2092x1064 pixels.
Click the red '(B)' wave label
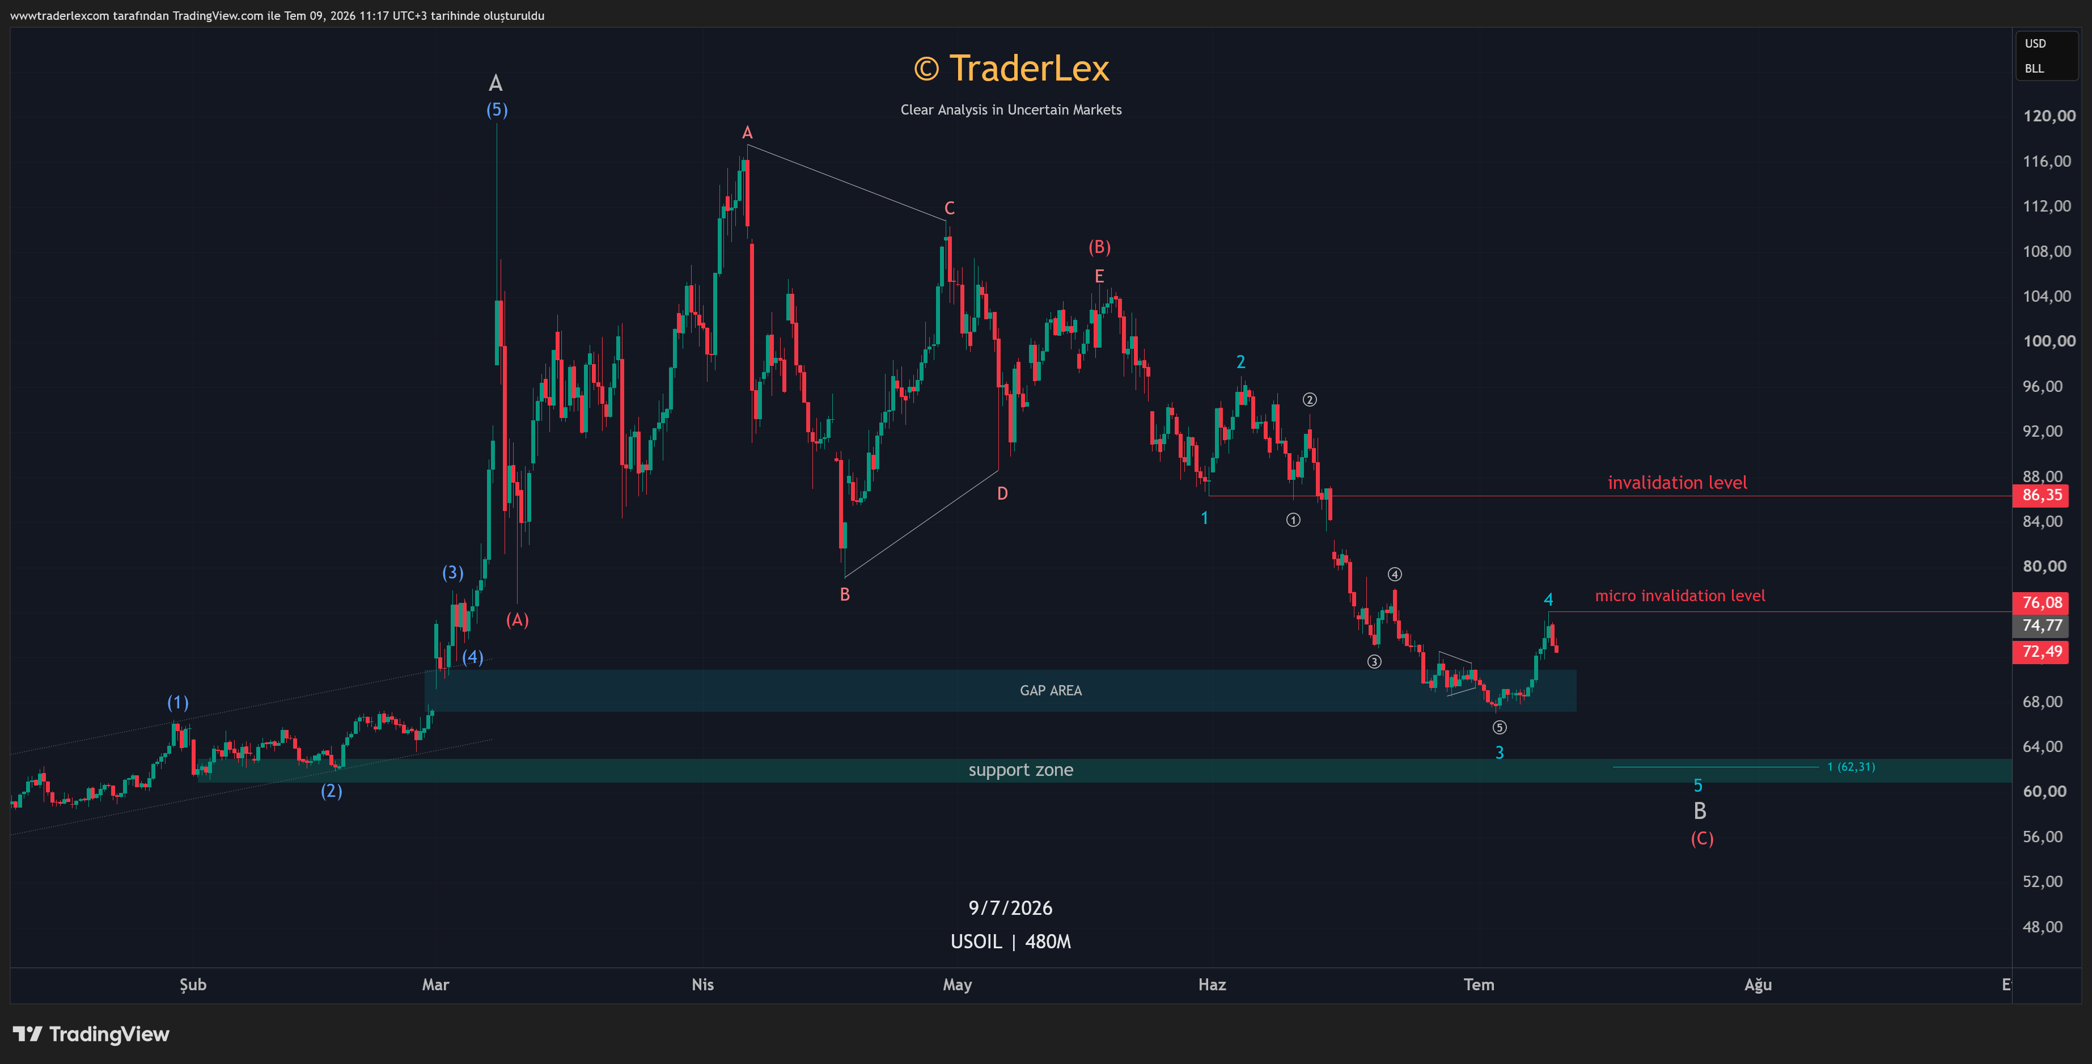pos(1099,247)
